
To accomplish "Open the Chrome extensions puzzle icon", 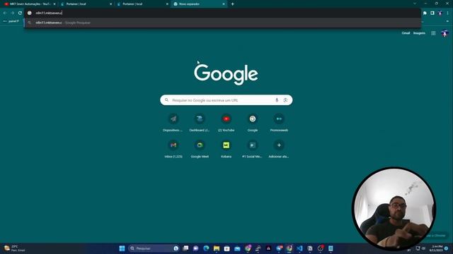I will point(425,13).
